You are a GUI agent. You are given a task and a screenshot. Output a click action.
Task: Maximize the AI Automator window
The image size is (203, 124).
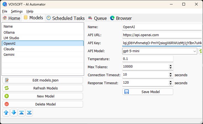point(184,4)
